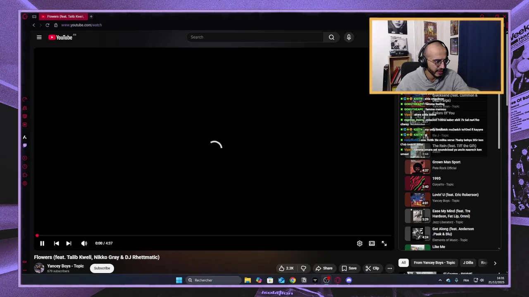Open Notion from taskbar

(x=304, y=280)
